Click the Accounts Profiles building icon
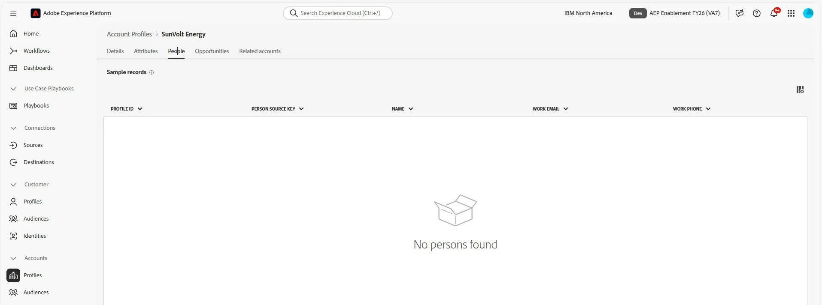This screenshot has height=305, width=822. (13, 275)
